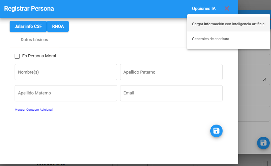The image size is (271, 166).
Task: Tick the dimmed checkbox at bottom-right corner
Action: coord(265,163)
